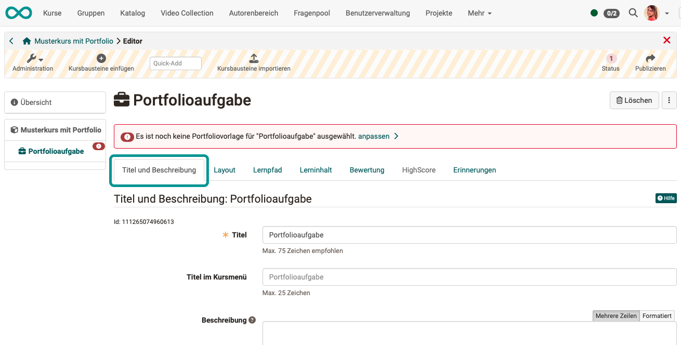Select the Publizieren arrow icon

pos(650,58)
